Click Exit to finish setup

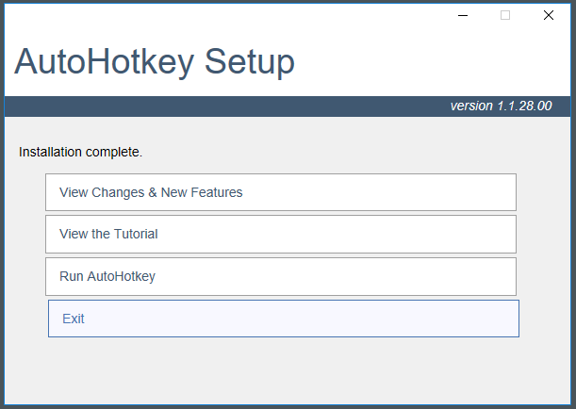tap(284, 319)
